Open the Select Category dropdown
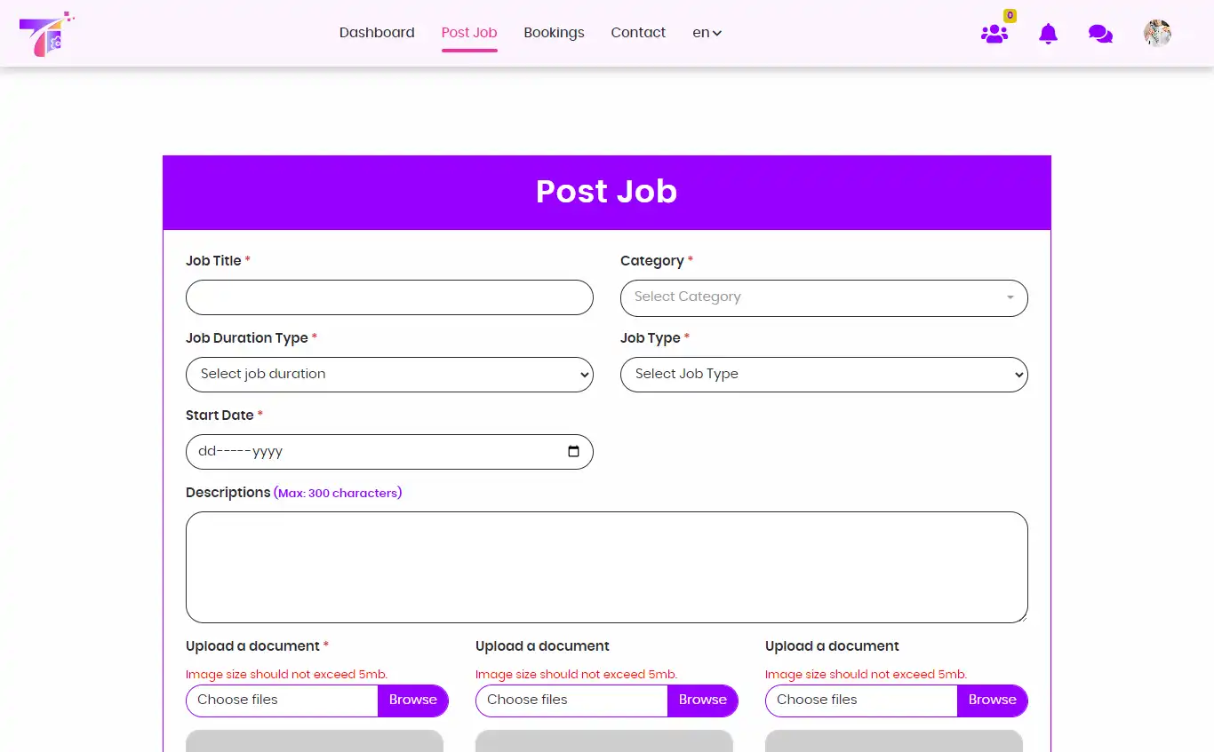1214x752 pixels. tap(824, 298)
